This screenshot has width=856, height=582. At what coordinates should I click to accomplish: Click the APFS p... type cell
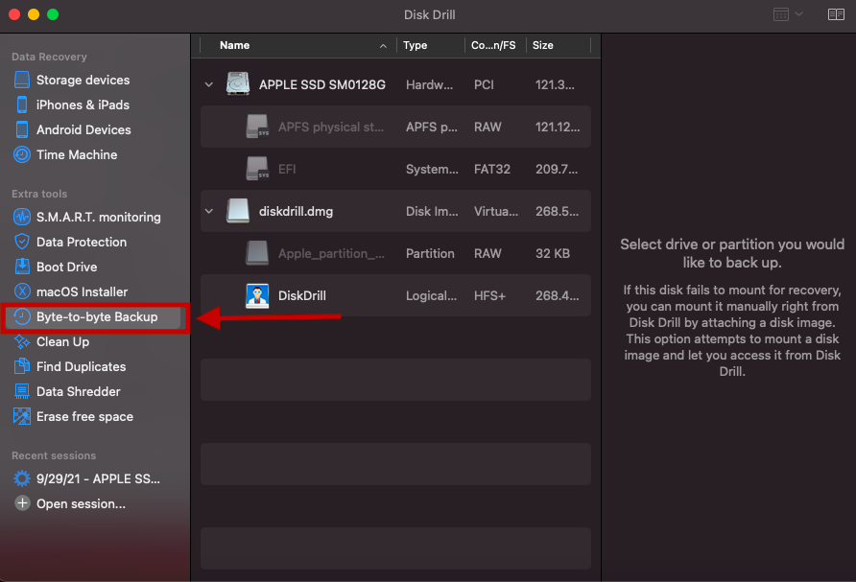(x=431, y=127)
